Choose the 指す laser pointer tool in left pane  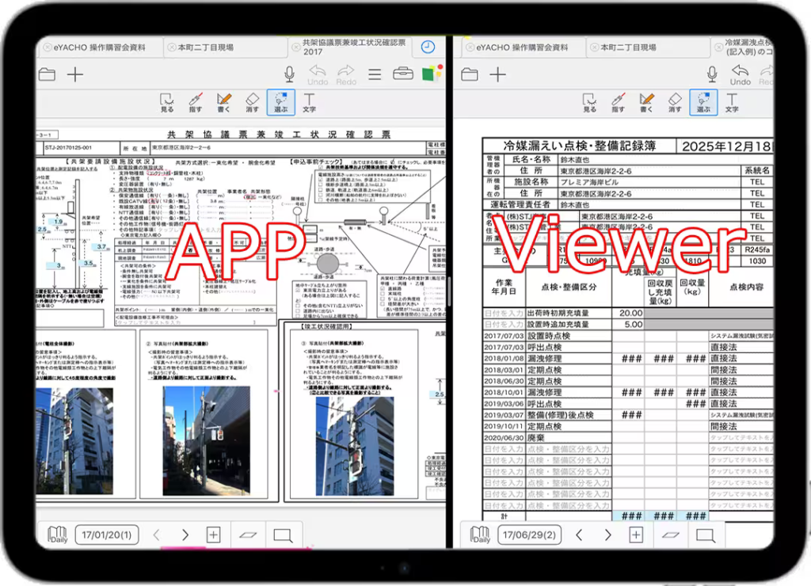tap(196, 102)
